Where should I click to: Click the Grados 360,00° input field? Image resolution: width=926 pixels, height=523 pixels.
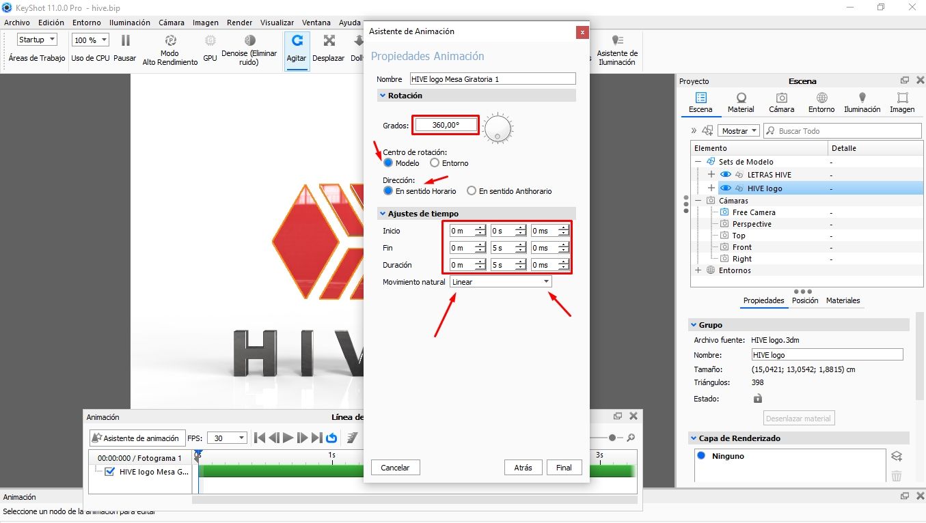446,125
